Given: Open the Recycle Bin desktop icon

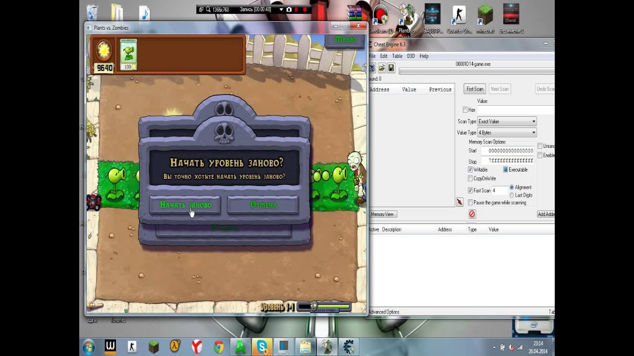Looking at the screenshot, I should (93, 12).
